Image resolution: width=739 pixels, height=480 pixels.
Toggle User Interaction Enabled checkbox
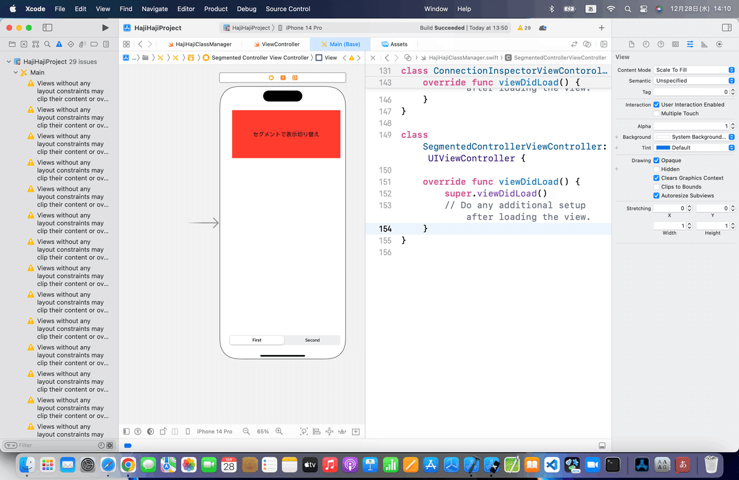click(x=656, y=105)
